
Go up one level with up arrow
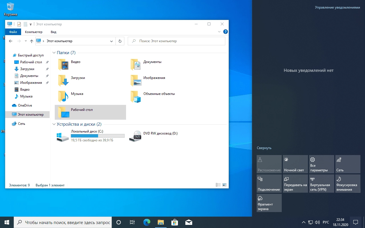pos(32,41)
